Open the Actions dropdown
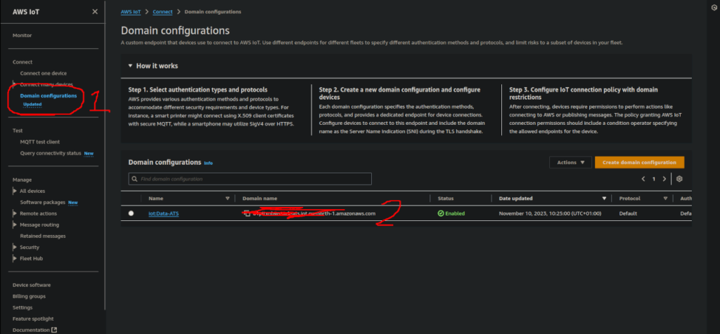Screen dimensions: 720x334 tap(570, 162)
